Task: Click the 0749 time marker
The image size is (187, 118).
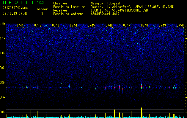Action: point(162,25)
